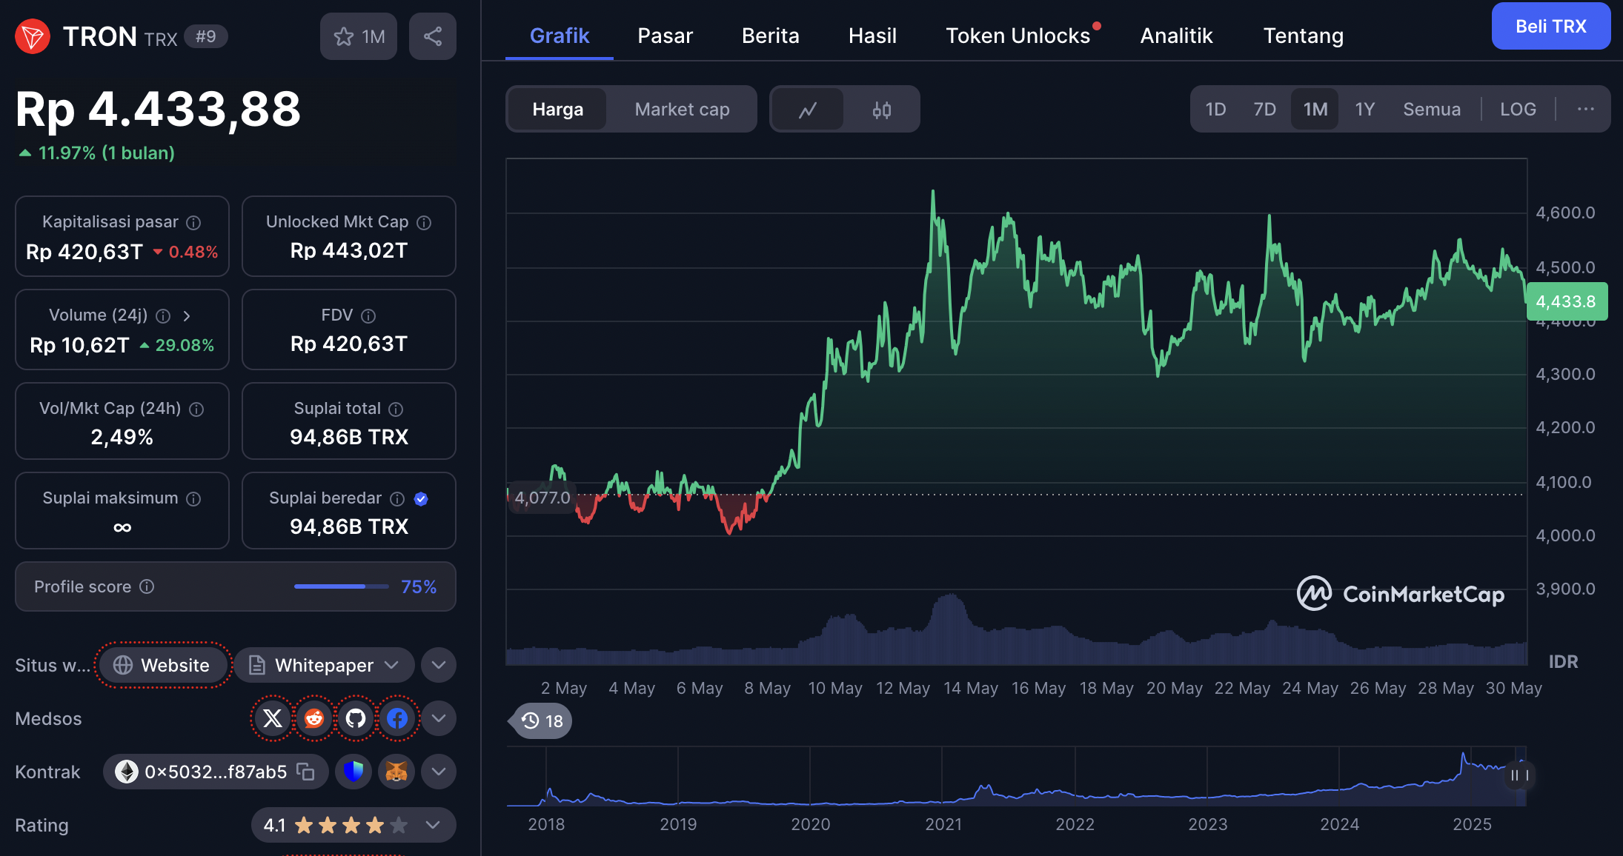Viewport: 1623px width, 856px height.
Task: Set chart range to 1M
Action: pos(1315,110)
